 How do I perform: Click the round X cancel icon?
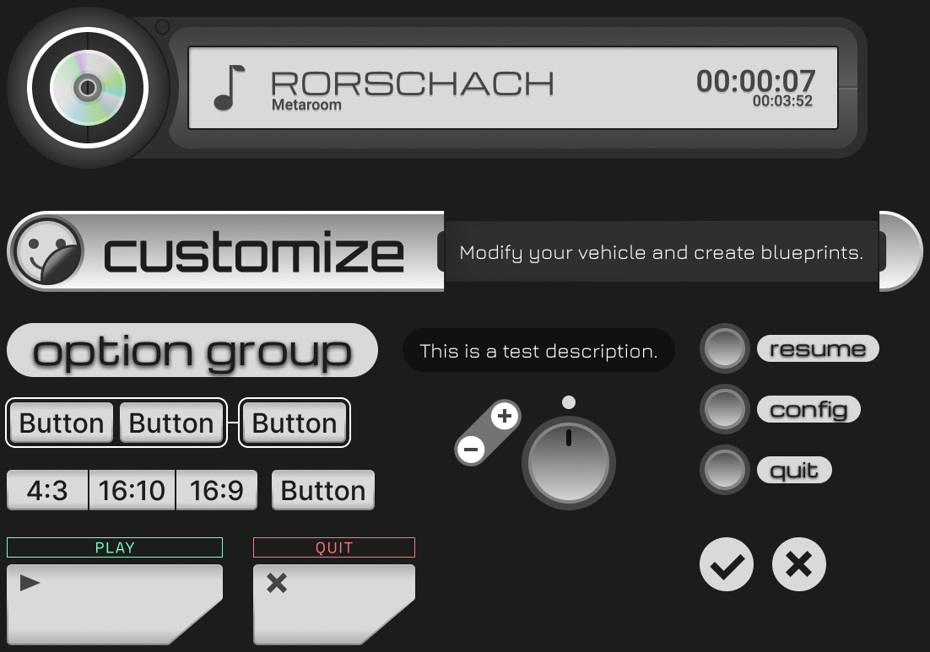coord(798,564)
